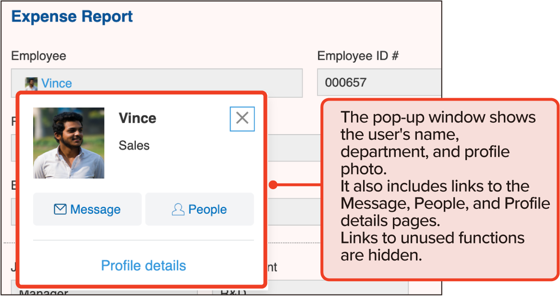Click empty area of the Employee field
This screenshot has width=560, height=296.
(192, 82)
